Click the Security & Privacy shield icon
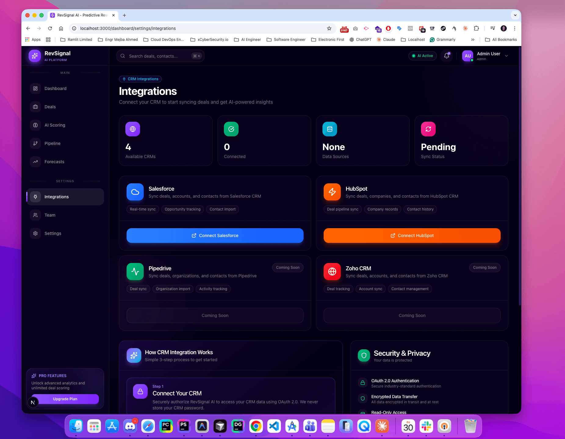This screenshot has height=439, width=565. (363, 355)
